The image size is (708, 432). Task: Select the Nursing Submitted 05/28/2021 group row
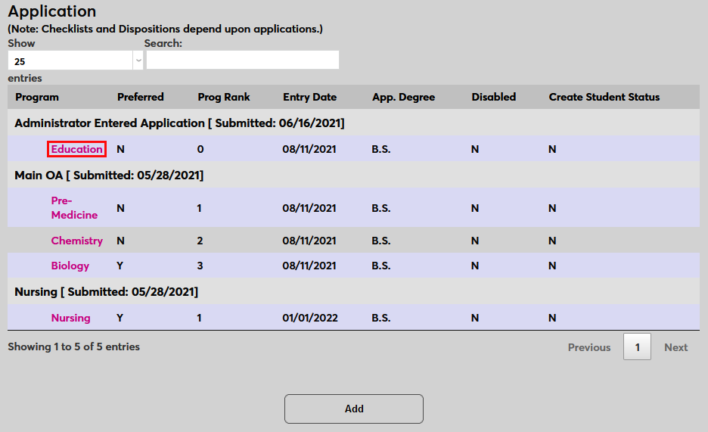point(353,291)
